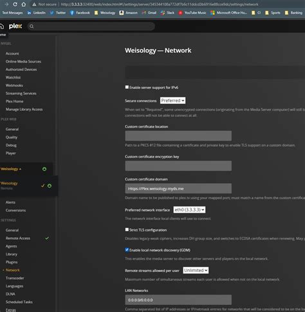Open Webhooks settings
Image resolution: width=305 pixels, height=312 pixels.
point(14,85)
